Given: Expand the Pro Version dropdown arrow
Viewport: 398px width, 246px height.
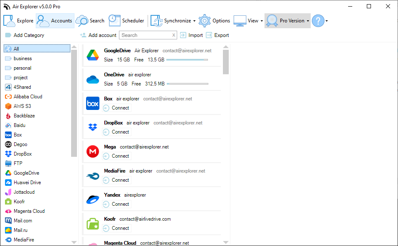Looking at the screenshot, I should coord(308,21).
